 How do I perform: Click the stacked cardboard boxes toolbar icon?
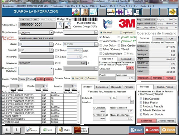click(x=84, y=12)
